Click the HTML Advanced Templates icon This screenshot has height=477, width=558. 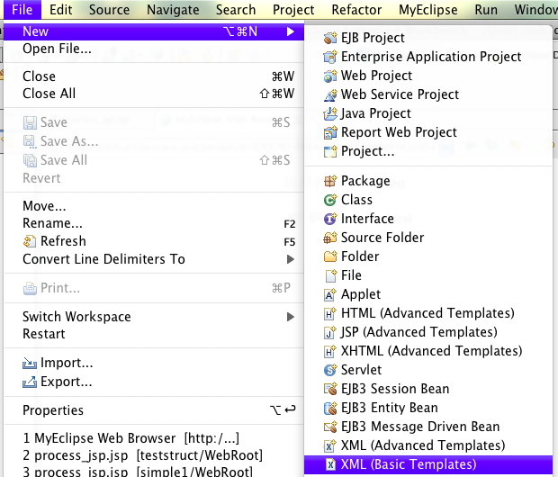pos(330,313)
